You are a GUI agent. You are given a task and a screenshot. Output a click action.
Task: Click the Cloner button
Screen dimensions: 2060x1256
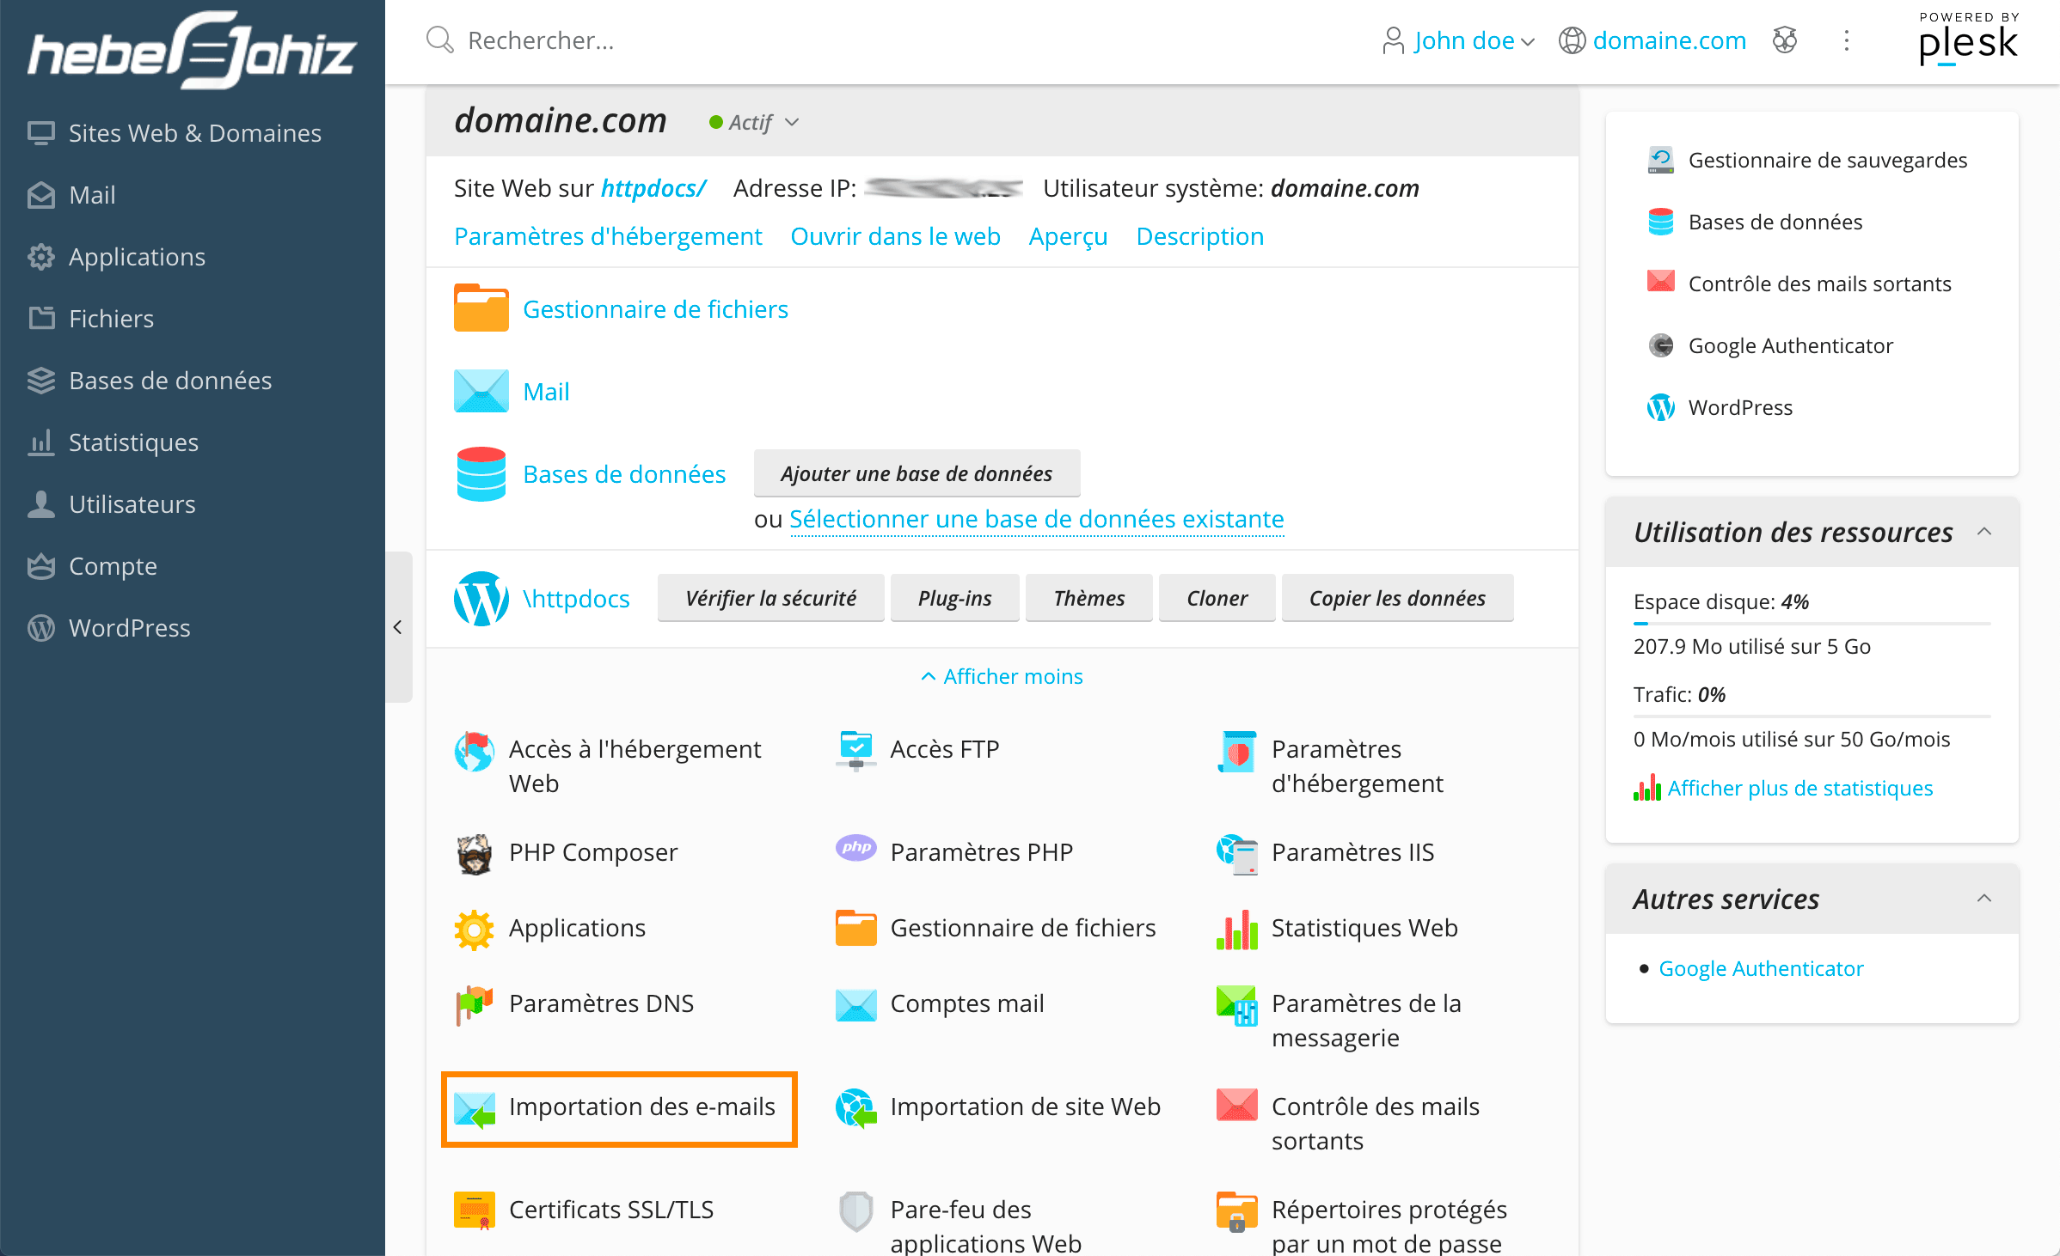[x=1217, y=598]
